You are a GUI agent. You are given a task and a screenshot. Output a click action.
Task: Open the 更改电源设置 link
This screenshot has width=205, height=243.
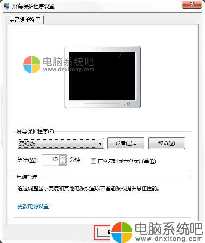click(33, 206)
